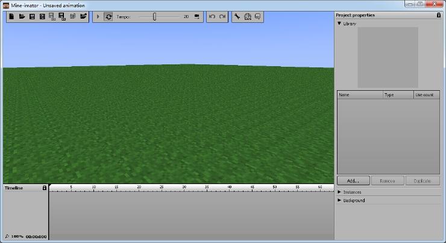The height and width of the screenshot is (243, 446).
Task: Toggle the Timeline lock icon
Action: click(45, 188)
